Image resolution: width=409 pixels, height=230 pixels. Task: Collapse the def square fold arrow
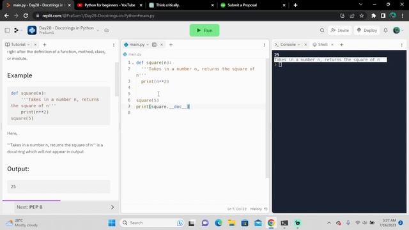click(133, 63)
